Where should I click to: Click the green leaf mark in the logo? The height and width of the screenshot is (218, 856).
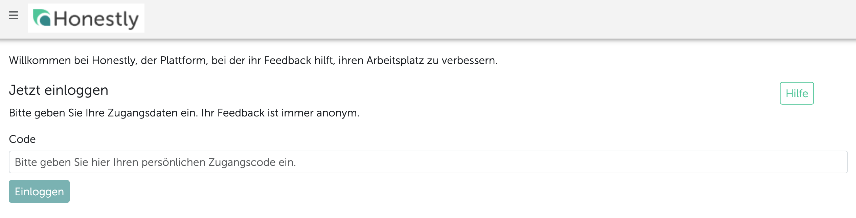coord(42,18)
